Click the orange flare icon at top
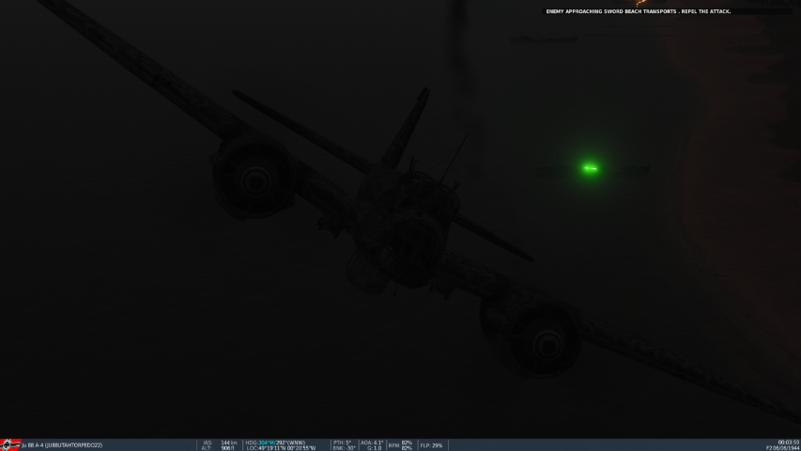Image resolution: width=801 pixels, height=451 pixels. (x=641, y=4)
